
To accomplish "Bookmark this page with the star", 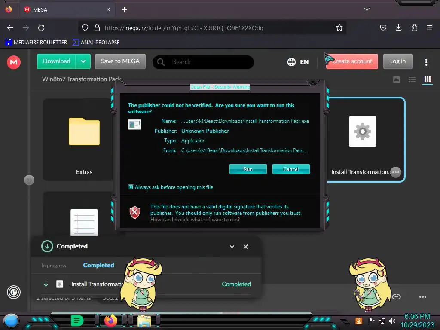I will (339, 28).
